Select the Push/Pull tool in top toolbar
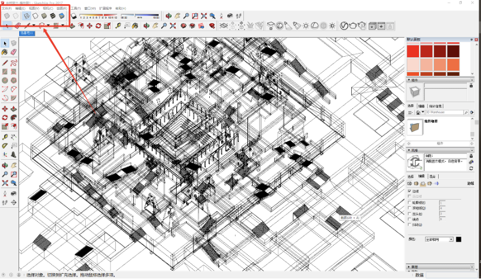 (x=72, y=25)
